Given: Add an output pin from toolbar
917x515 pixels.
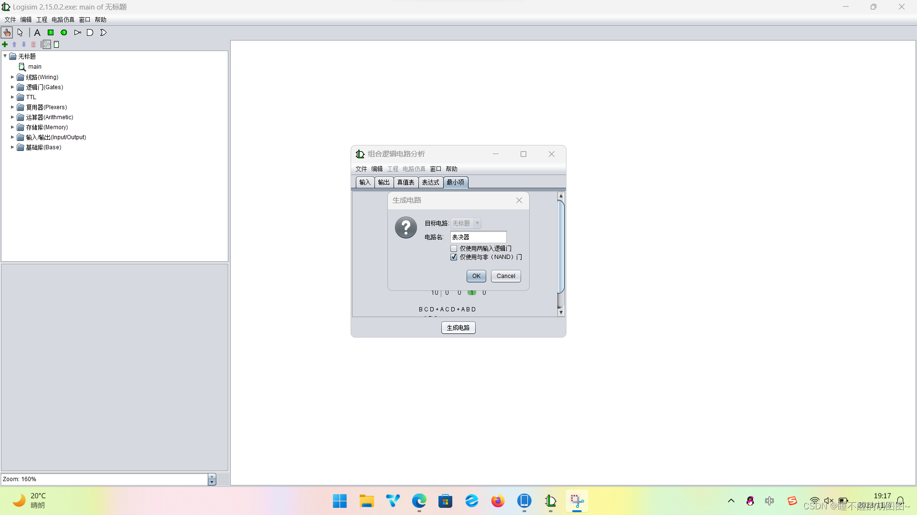Looking at the screenshot, I should click(64, 32).
